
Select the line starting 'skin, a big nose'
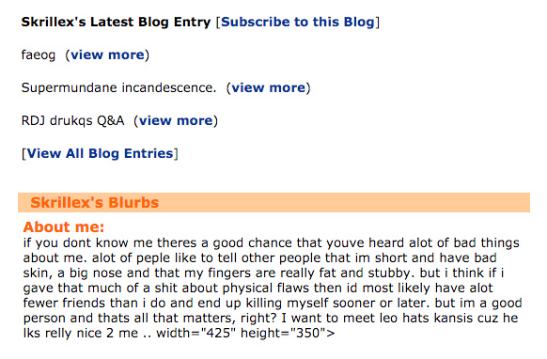tap(264, 273)
